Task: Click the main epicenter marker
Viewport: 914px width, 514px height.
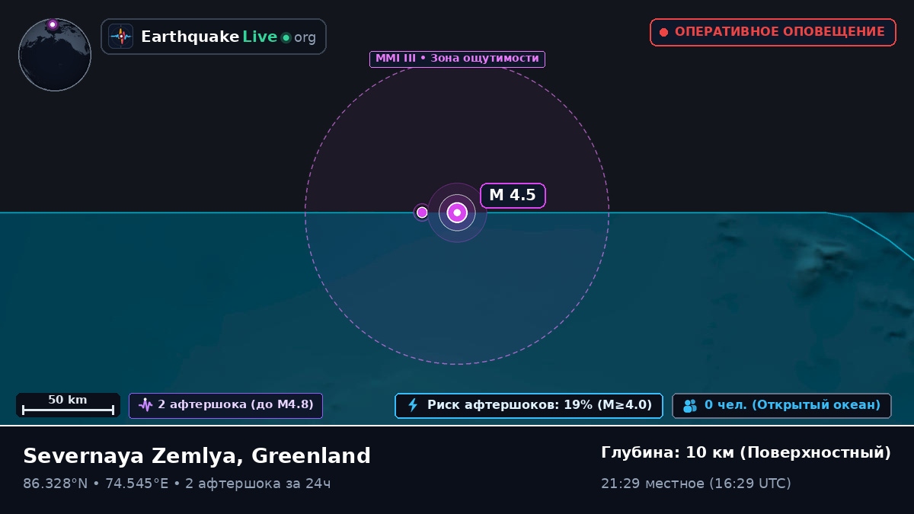Action: pyautogui.click(x=457, y=212)
